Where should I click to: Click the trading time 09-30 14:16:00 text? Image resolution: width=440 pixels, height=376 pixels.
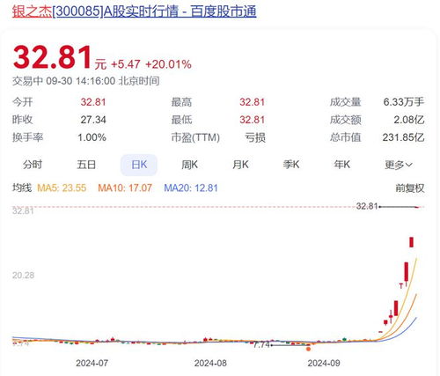[81, 81]
